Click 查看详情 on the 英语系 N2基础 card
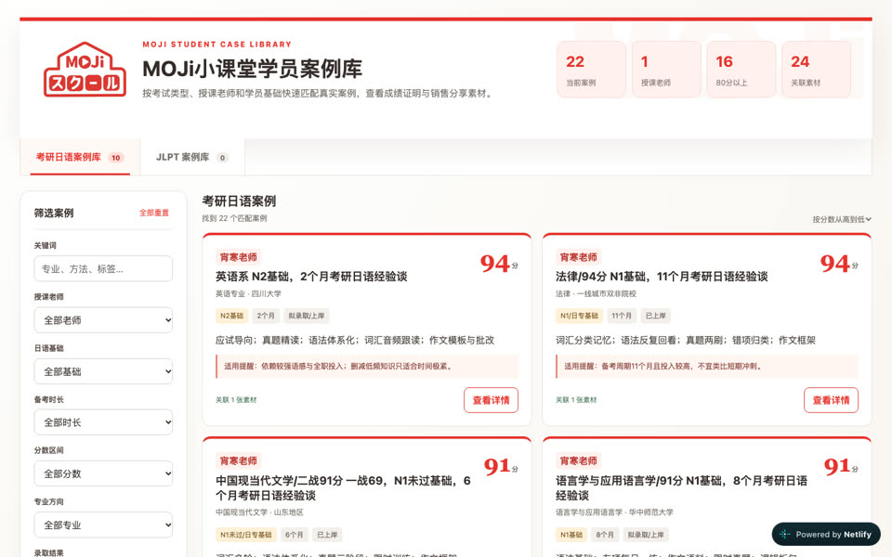The image size is (892, 557). click(491, 400)
